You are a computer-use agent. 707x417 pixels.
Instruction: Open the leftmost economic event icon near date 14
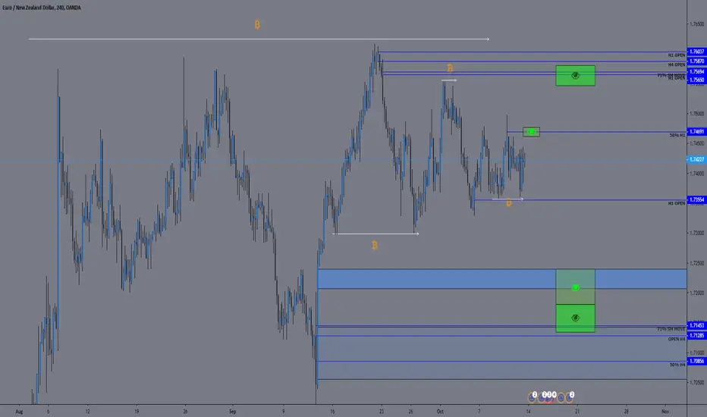coord(532,397)
